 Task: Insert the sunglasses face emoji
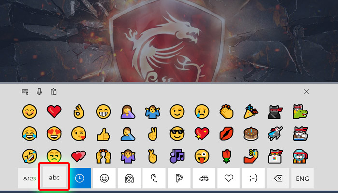click(x=177, y=134)
